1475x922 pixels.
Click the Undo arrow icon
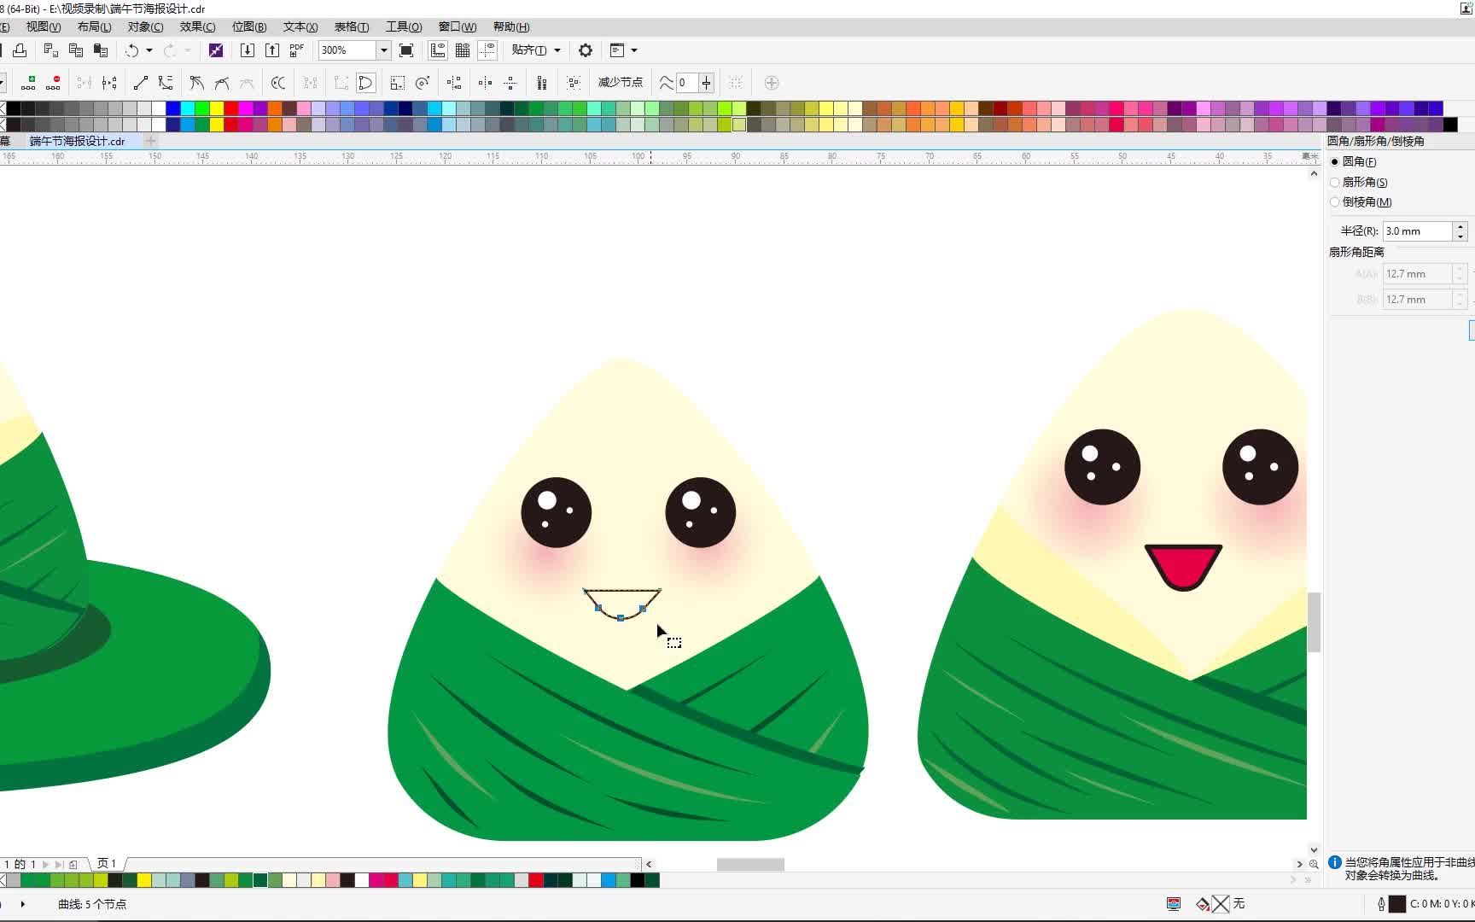pos(131,50)
